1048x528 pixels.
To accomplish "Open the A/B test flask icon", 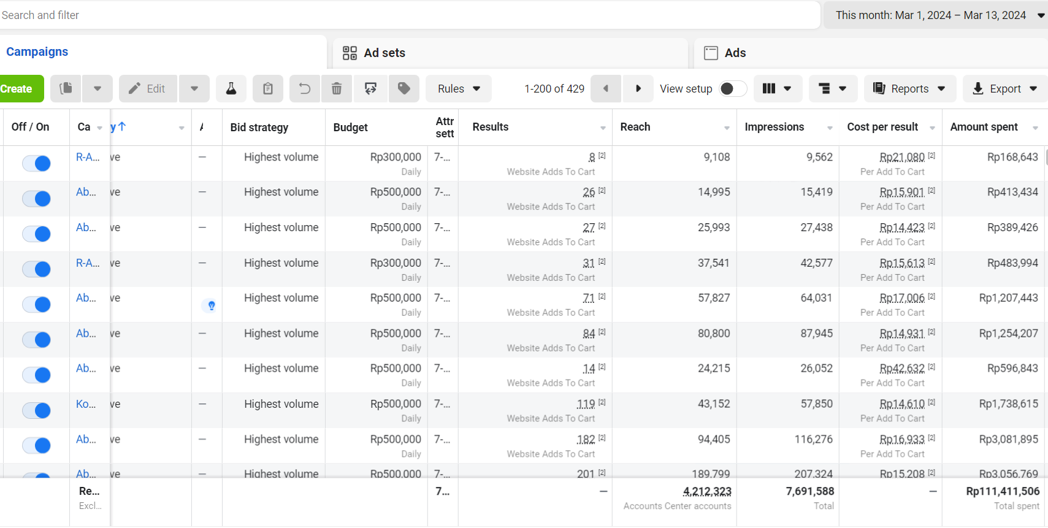I will (x=231, y=89).
